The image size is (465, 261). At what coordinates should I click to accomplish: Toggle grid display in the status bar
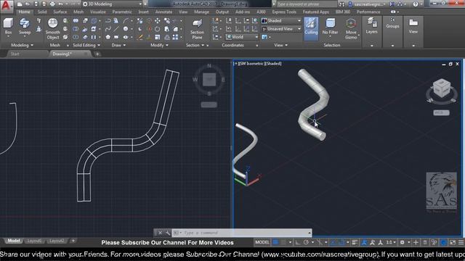pyautogui.click(x=275, y=242)
